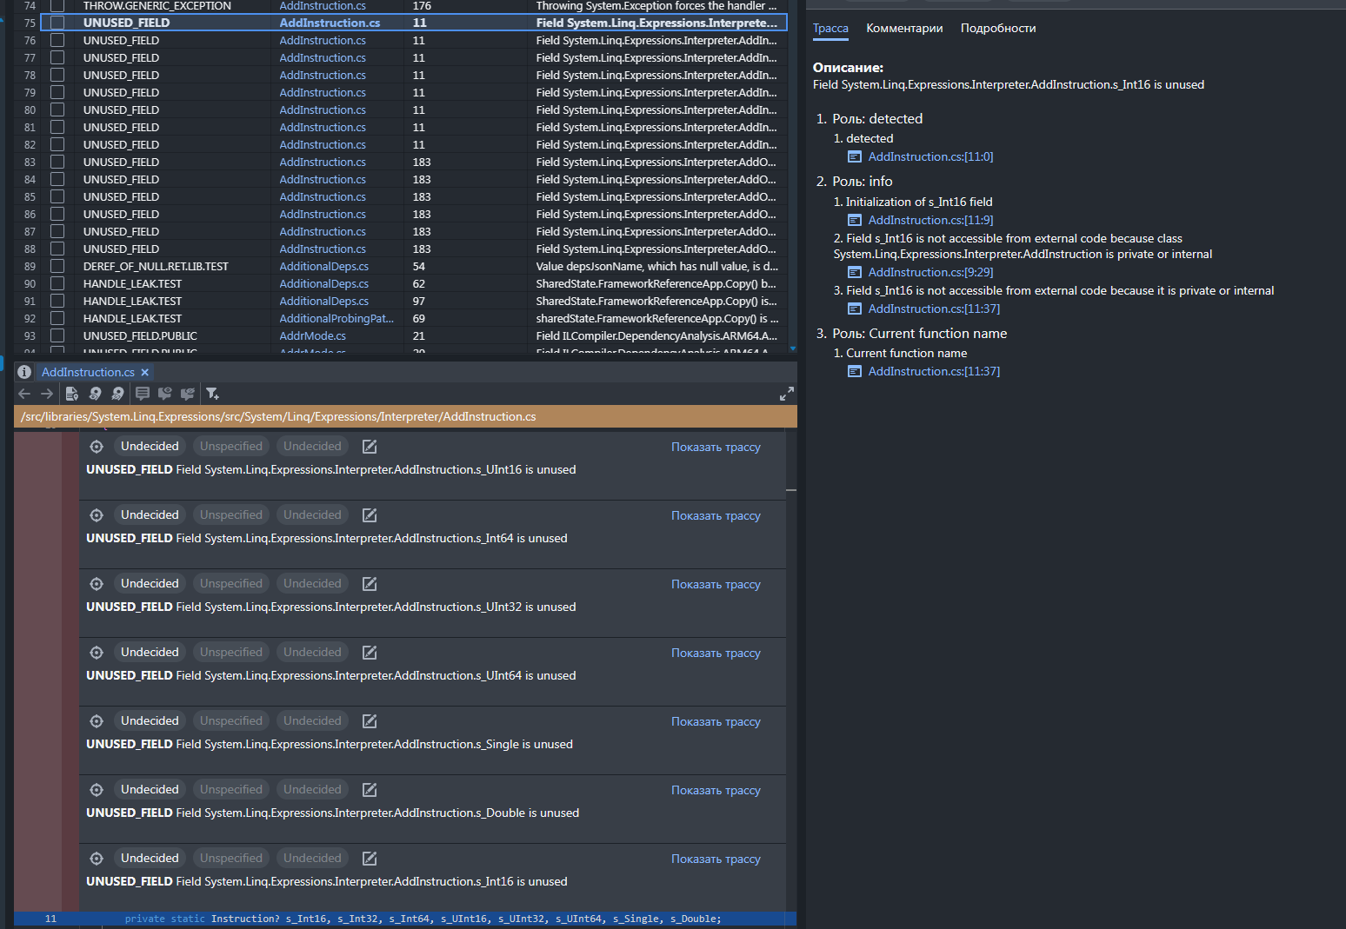Click the forward navigation arrow in code toolbar
The image size is (1346, 929).
(47, 394)
